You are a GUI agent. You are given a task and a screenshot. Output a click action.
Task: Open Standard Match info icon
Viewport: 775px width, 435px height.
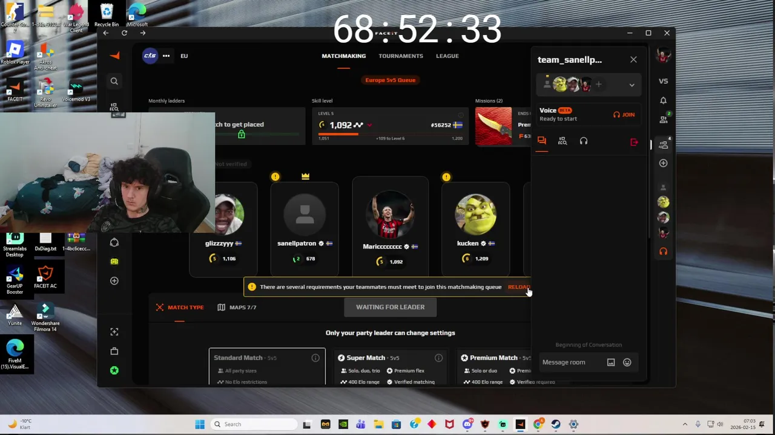tap(315, 358)
